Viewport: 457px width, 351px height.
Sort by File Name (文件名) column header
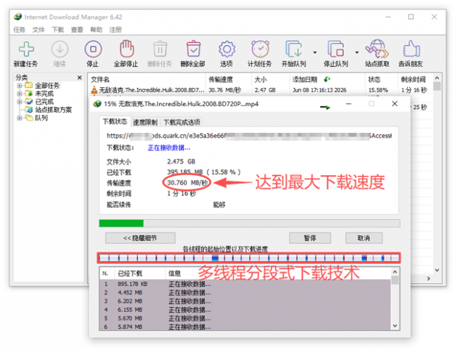(147, 79)
